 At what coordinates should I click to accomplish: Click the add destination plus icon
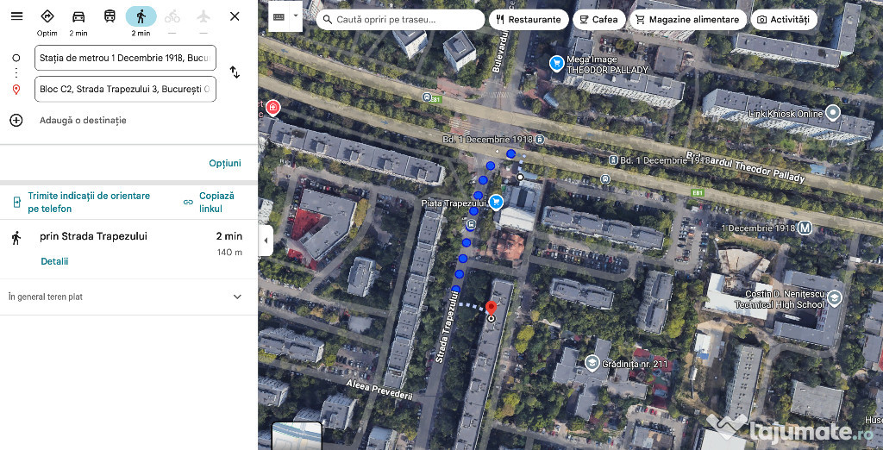pos(16,120)
